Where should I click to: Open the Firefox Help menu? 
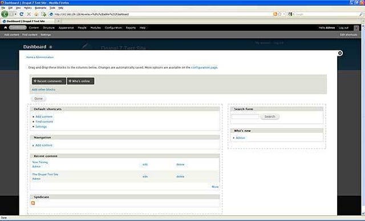pos(61,8)
